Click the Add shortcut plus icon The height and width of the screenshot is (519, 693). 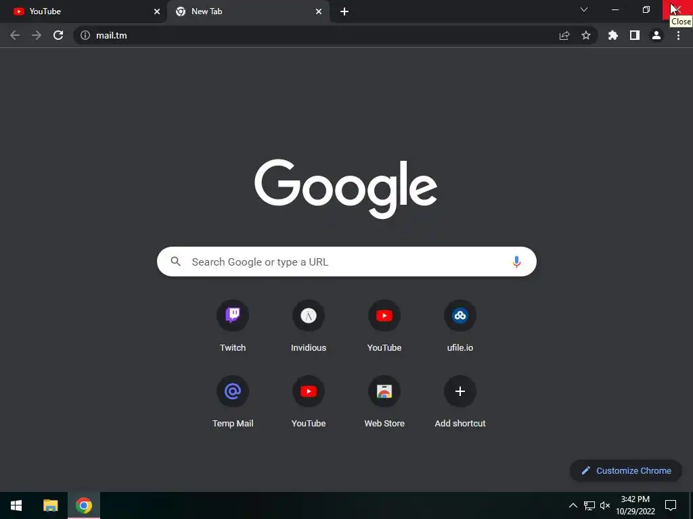(x=460, y=391)
